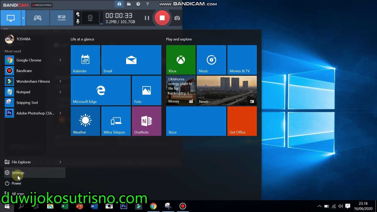The width and height of the screenshot is (377, 212).
Task: Select Bandicam game recording mode
Action: point(38,18)
